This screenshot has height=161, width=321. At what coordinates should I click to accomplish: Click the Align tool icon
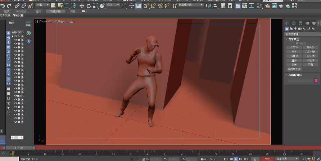point(215,6)
